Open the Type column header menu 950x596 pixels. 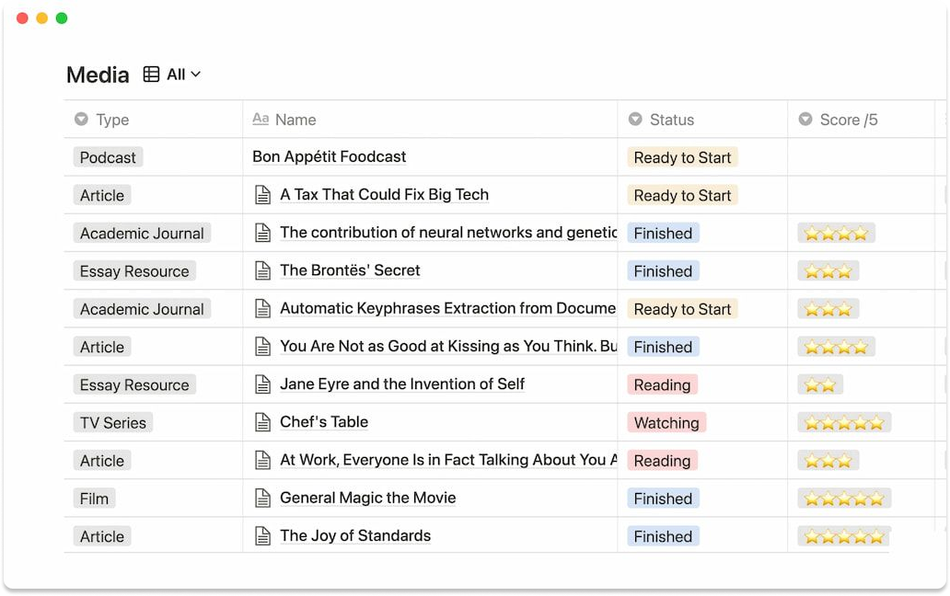[x=112, y=120]
